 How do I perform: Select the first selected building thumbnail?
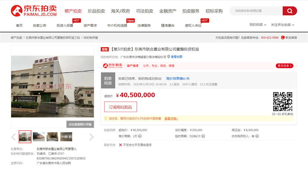[x=25, y=137]
